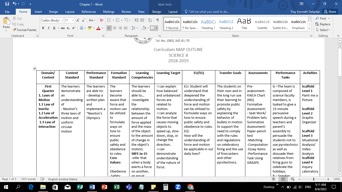The height and width of the screenshot is (192, 342).
Task: Click the table move handle
Action: coord(35,68)
